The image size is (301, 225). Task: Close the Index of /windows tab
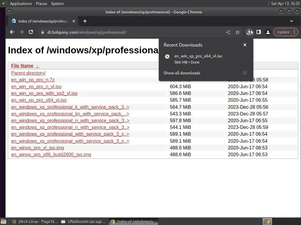[74, 21]
